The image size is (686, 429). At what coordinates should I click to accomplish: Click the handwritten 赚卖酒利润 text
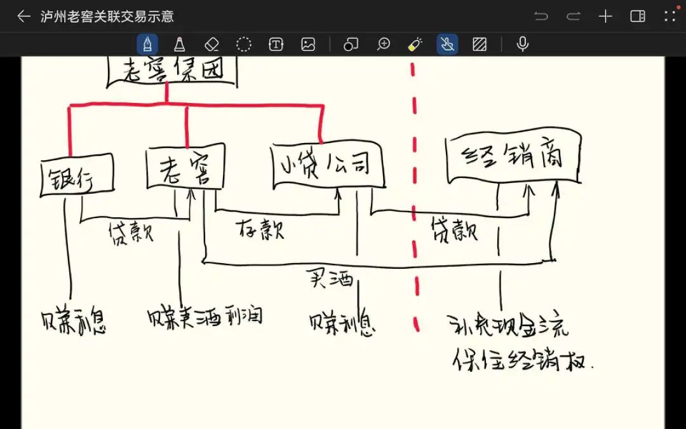tap(205, 317)
